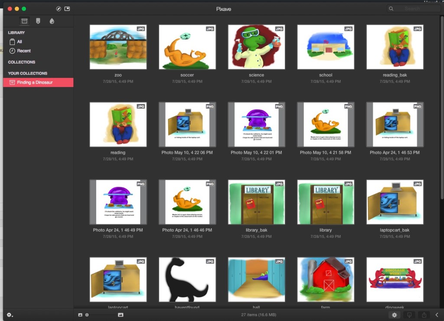The width and height of the screenshot is (444, 321).
Task: Toggle the sidebar layout icon in title bar
Action: (x=67, y=9)
